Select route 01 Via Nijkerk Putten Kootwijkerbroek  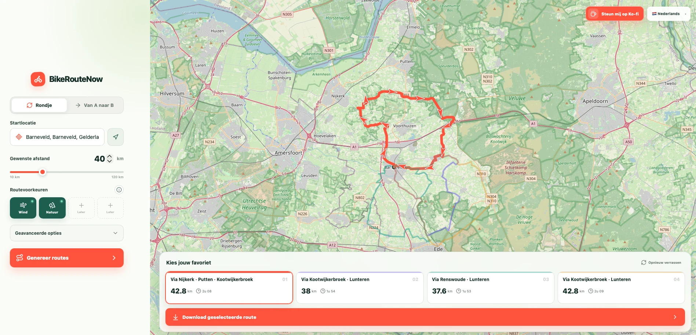(229, 288)
